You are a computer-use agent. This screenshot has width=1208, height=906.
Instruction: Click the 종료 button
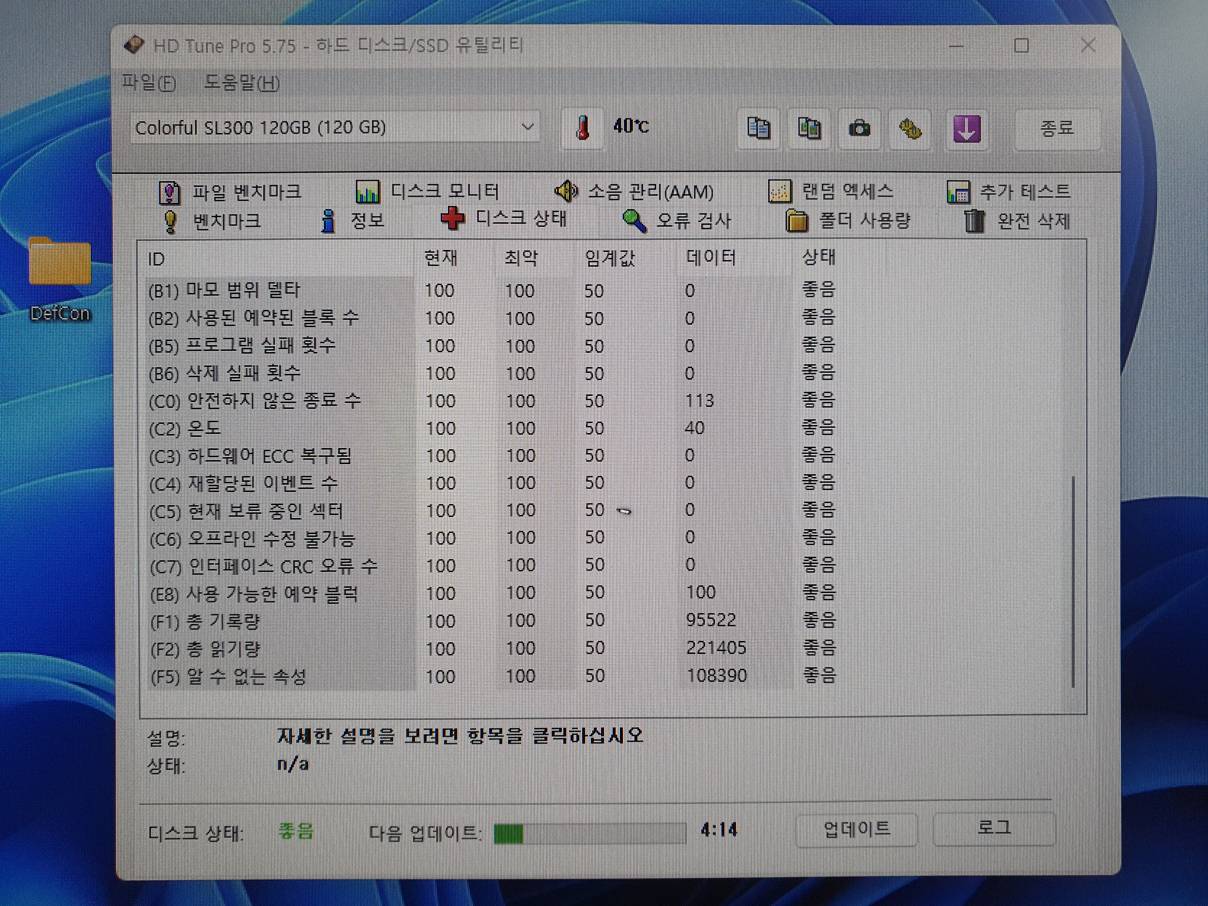click(x=1057, y=128)
